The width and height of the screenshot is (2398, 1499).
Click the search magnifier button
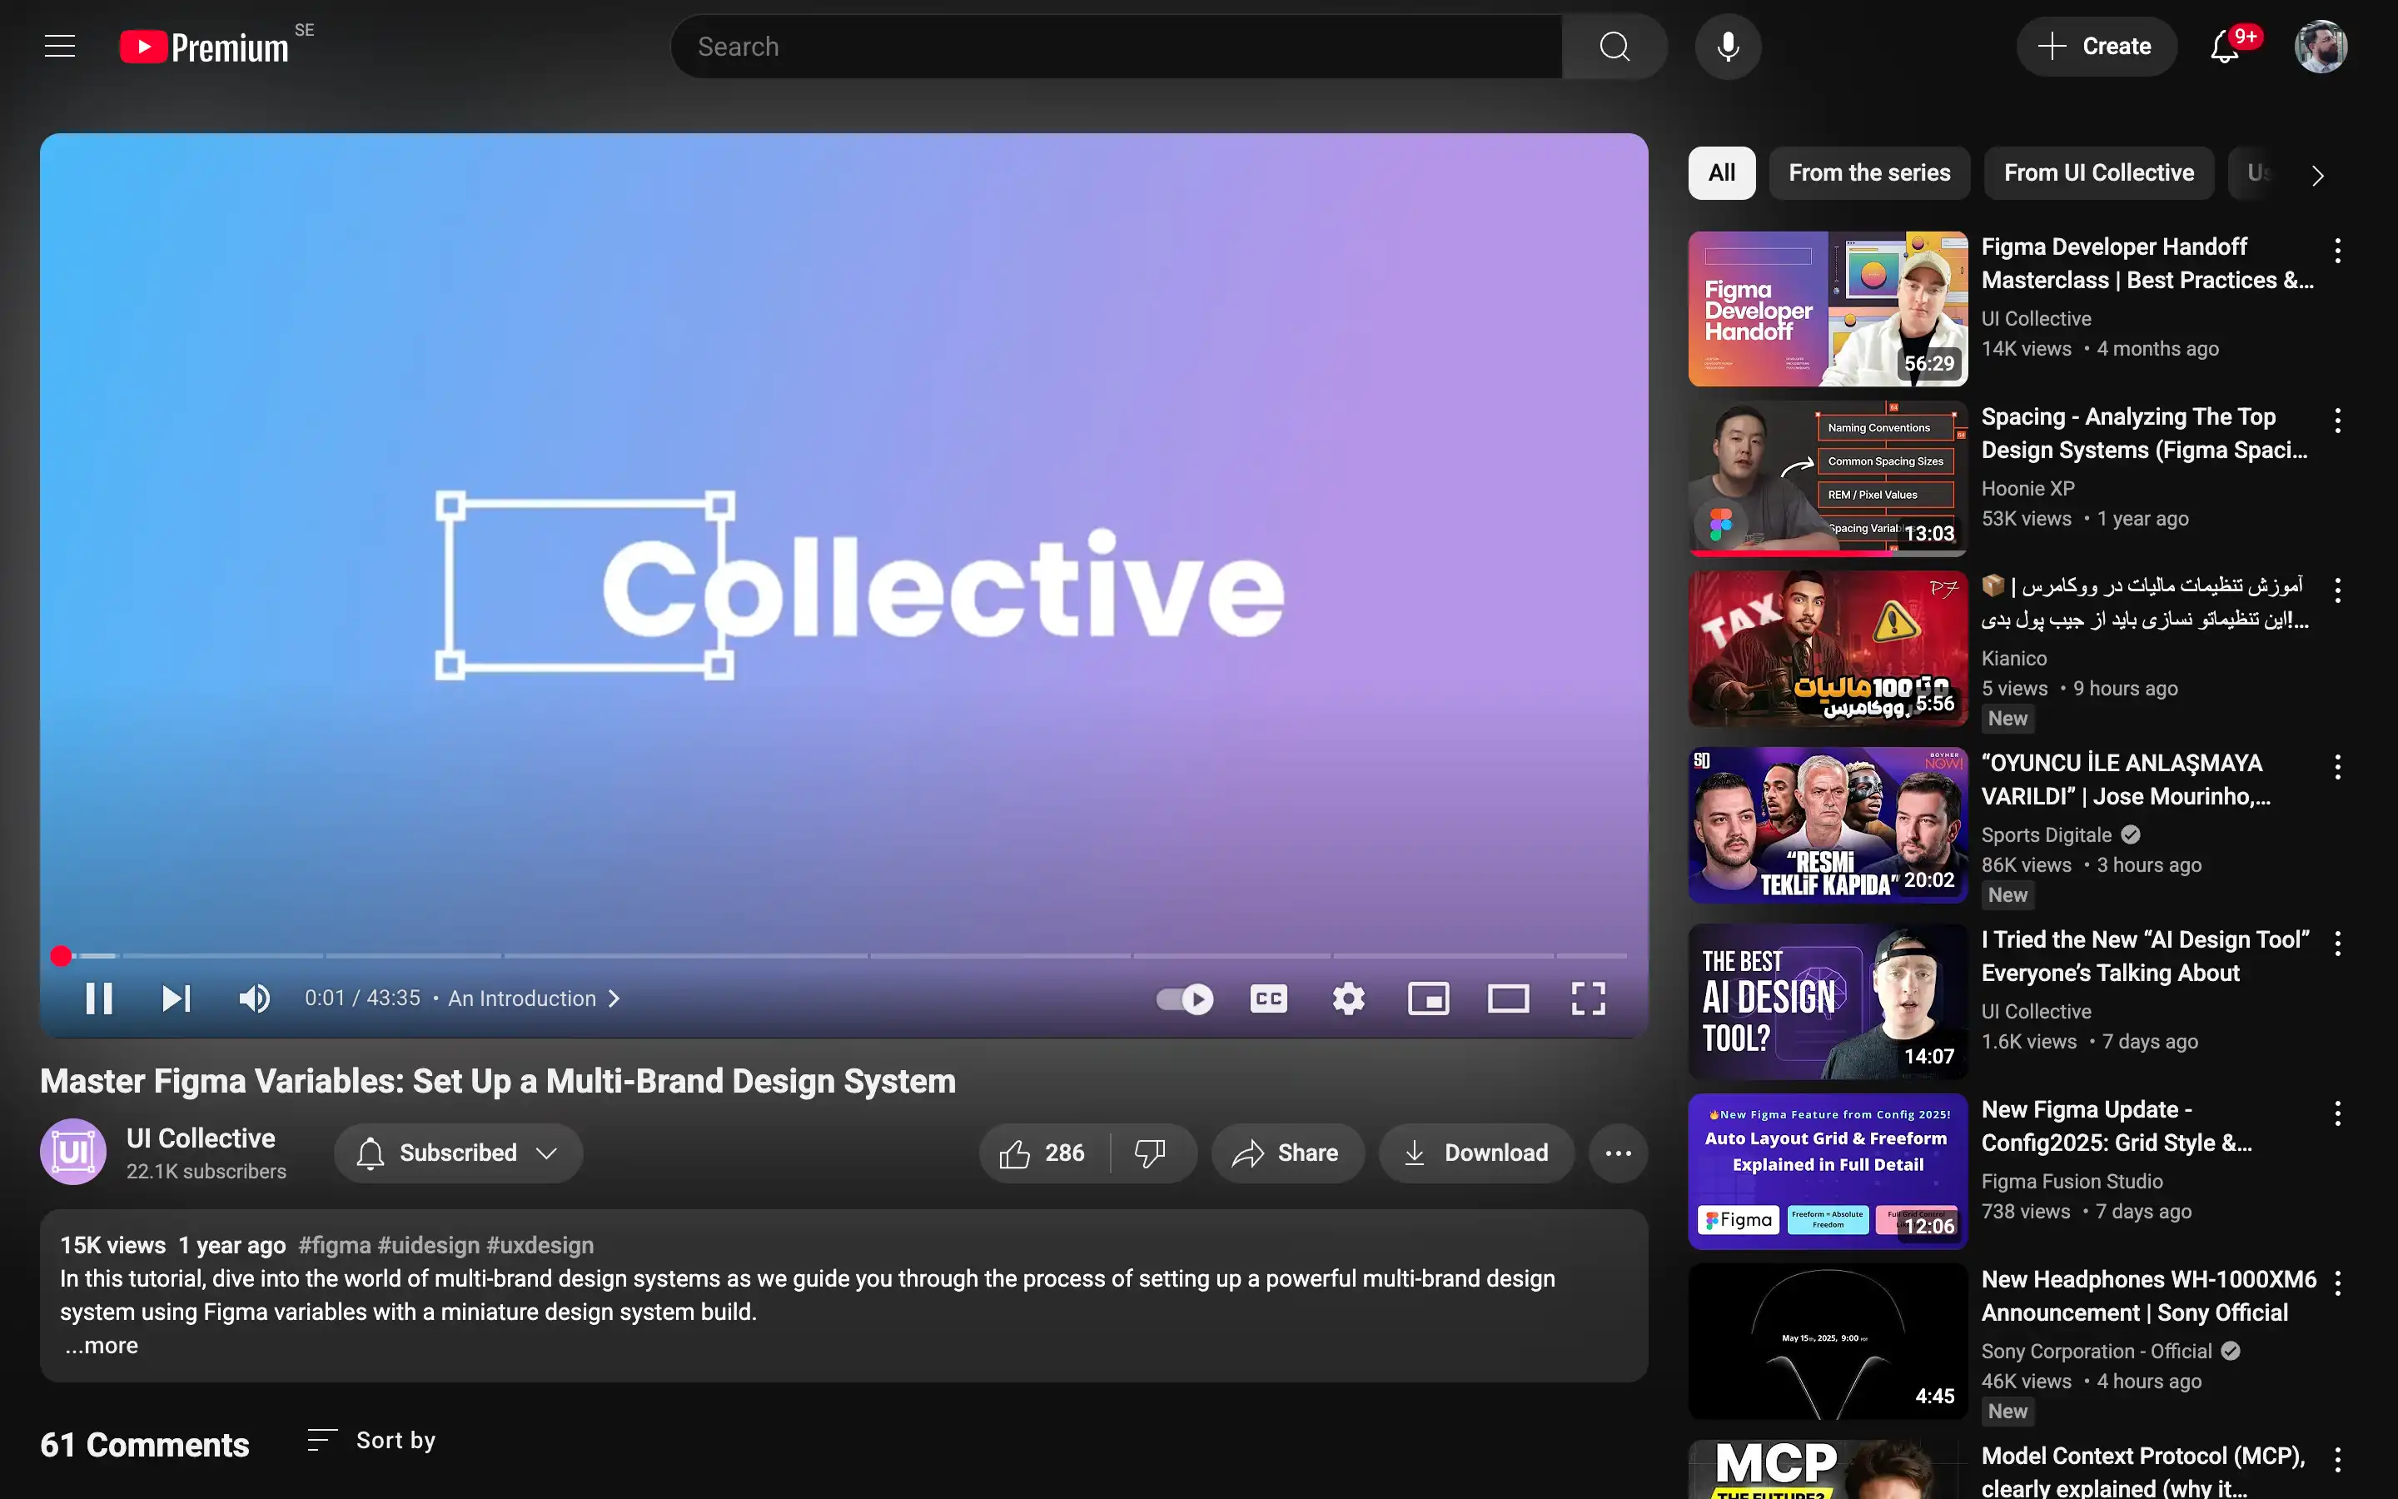[1614, 47]
